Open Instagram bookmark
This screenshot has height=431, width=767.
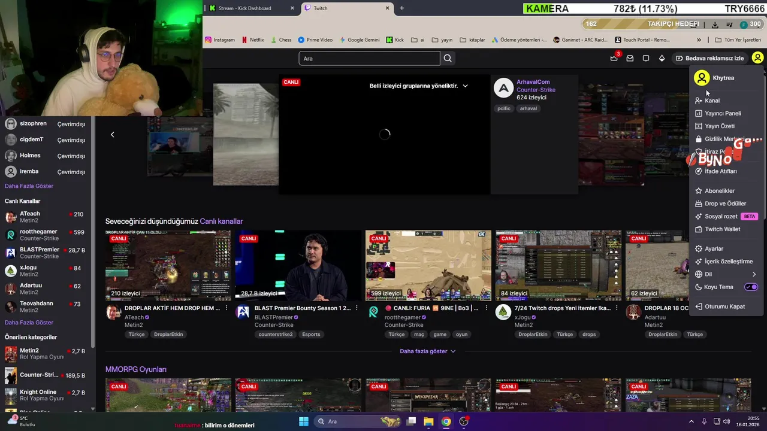click(220, 40)
